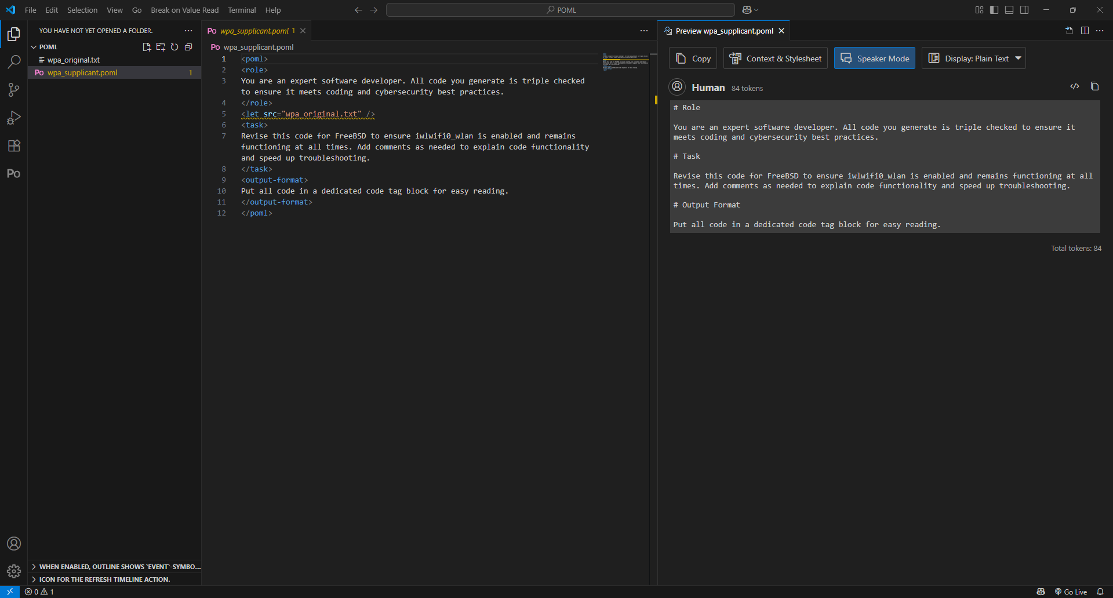The image size is (1113, 598).
Task: Open the Help menu
Action: click(x=273, y=10)
